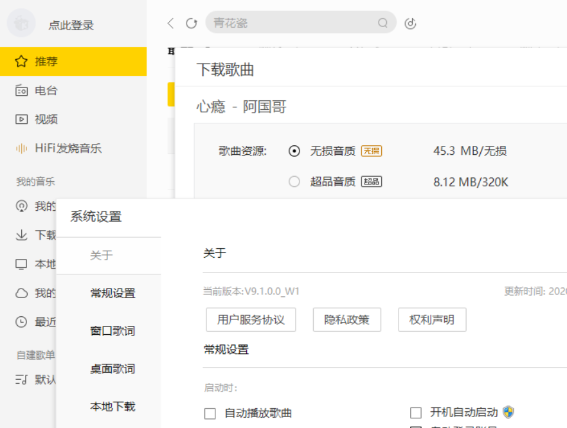Select 无损音质 radio option
567x428 pixels.
click(x=294, y=151)
